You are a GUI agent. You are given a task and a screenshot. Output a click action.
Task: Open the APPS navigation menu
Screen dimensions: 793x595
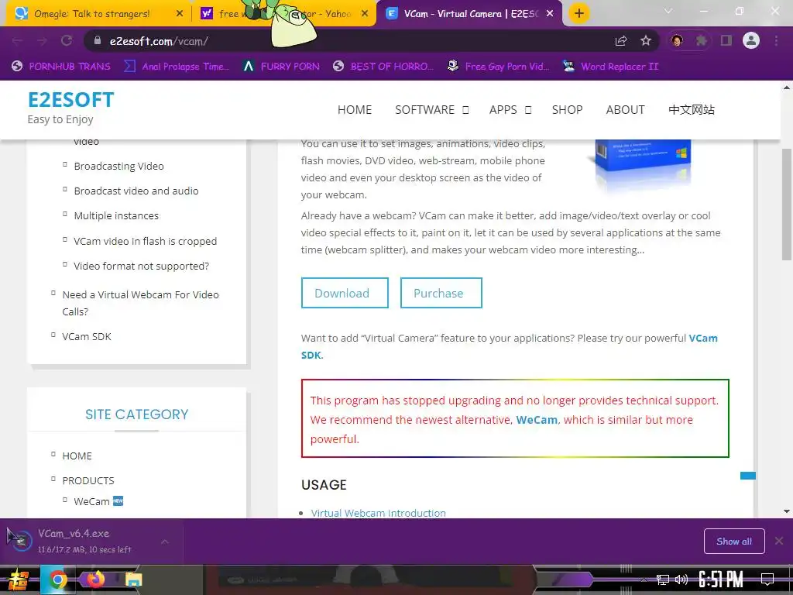click(503, 110)
